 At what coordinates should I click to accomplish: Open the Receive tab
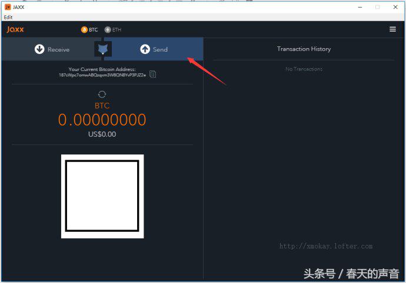(52, 49)
